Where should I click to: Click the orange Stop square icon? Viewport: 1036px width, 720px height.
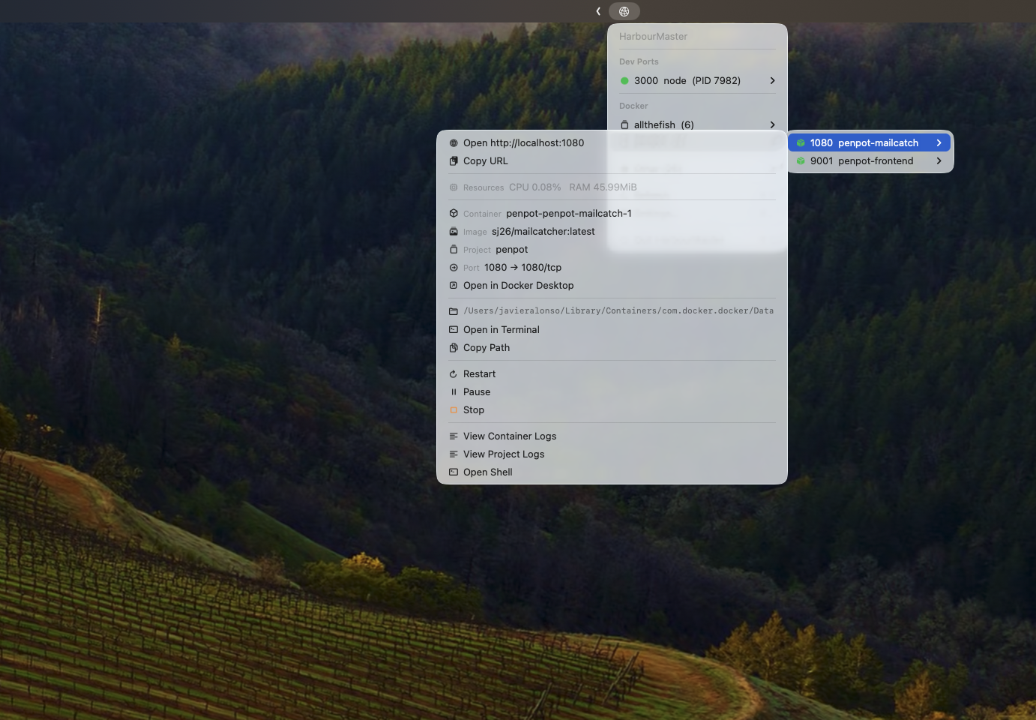tap(454, 409)
